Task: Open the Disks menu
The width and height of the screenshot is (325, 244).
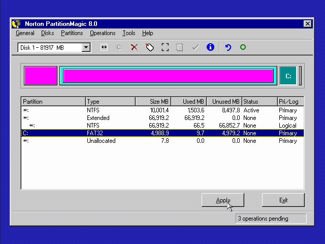Action: click(47, 33)
